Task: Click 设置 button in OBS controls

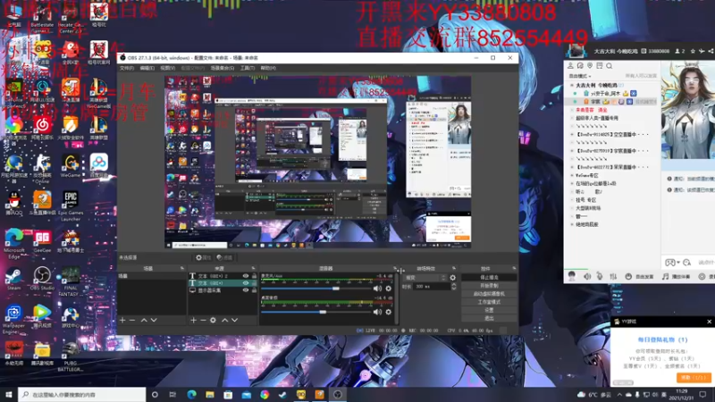Action: click(489, 310)
